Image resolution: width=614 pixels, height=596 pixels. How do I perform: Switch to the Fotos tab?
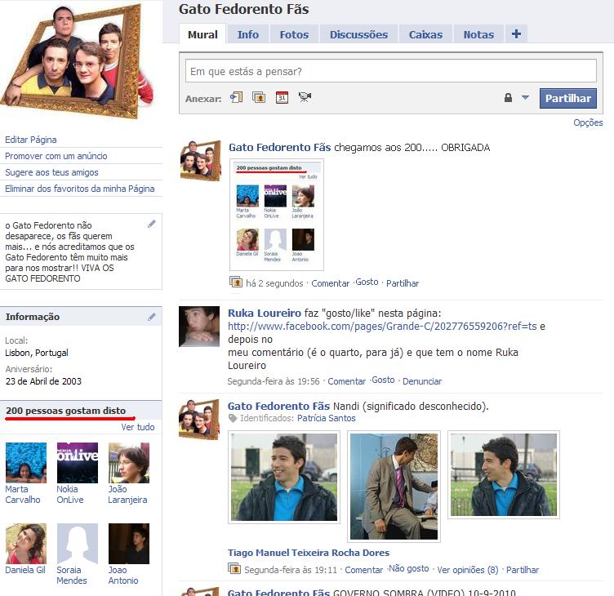294,35
